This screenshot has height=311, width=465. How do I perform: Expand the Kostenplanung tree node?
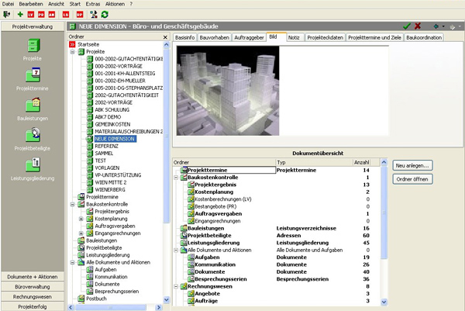[81, 219]
